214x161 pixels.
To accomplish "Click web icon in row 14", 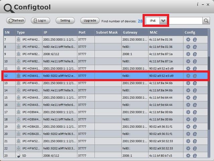I will click(x=195, y=90).
